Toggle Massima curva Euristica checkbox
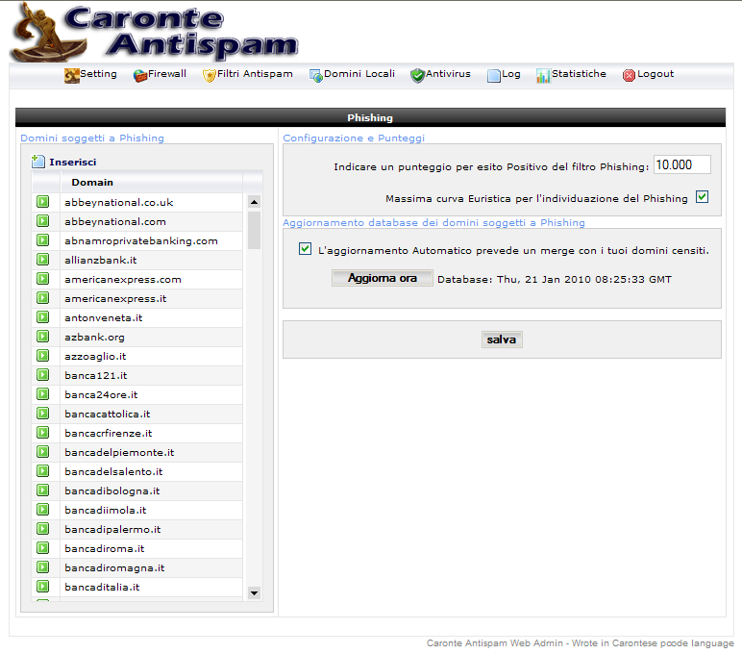The image size is (742, 654). coord(702,197)
